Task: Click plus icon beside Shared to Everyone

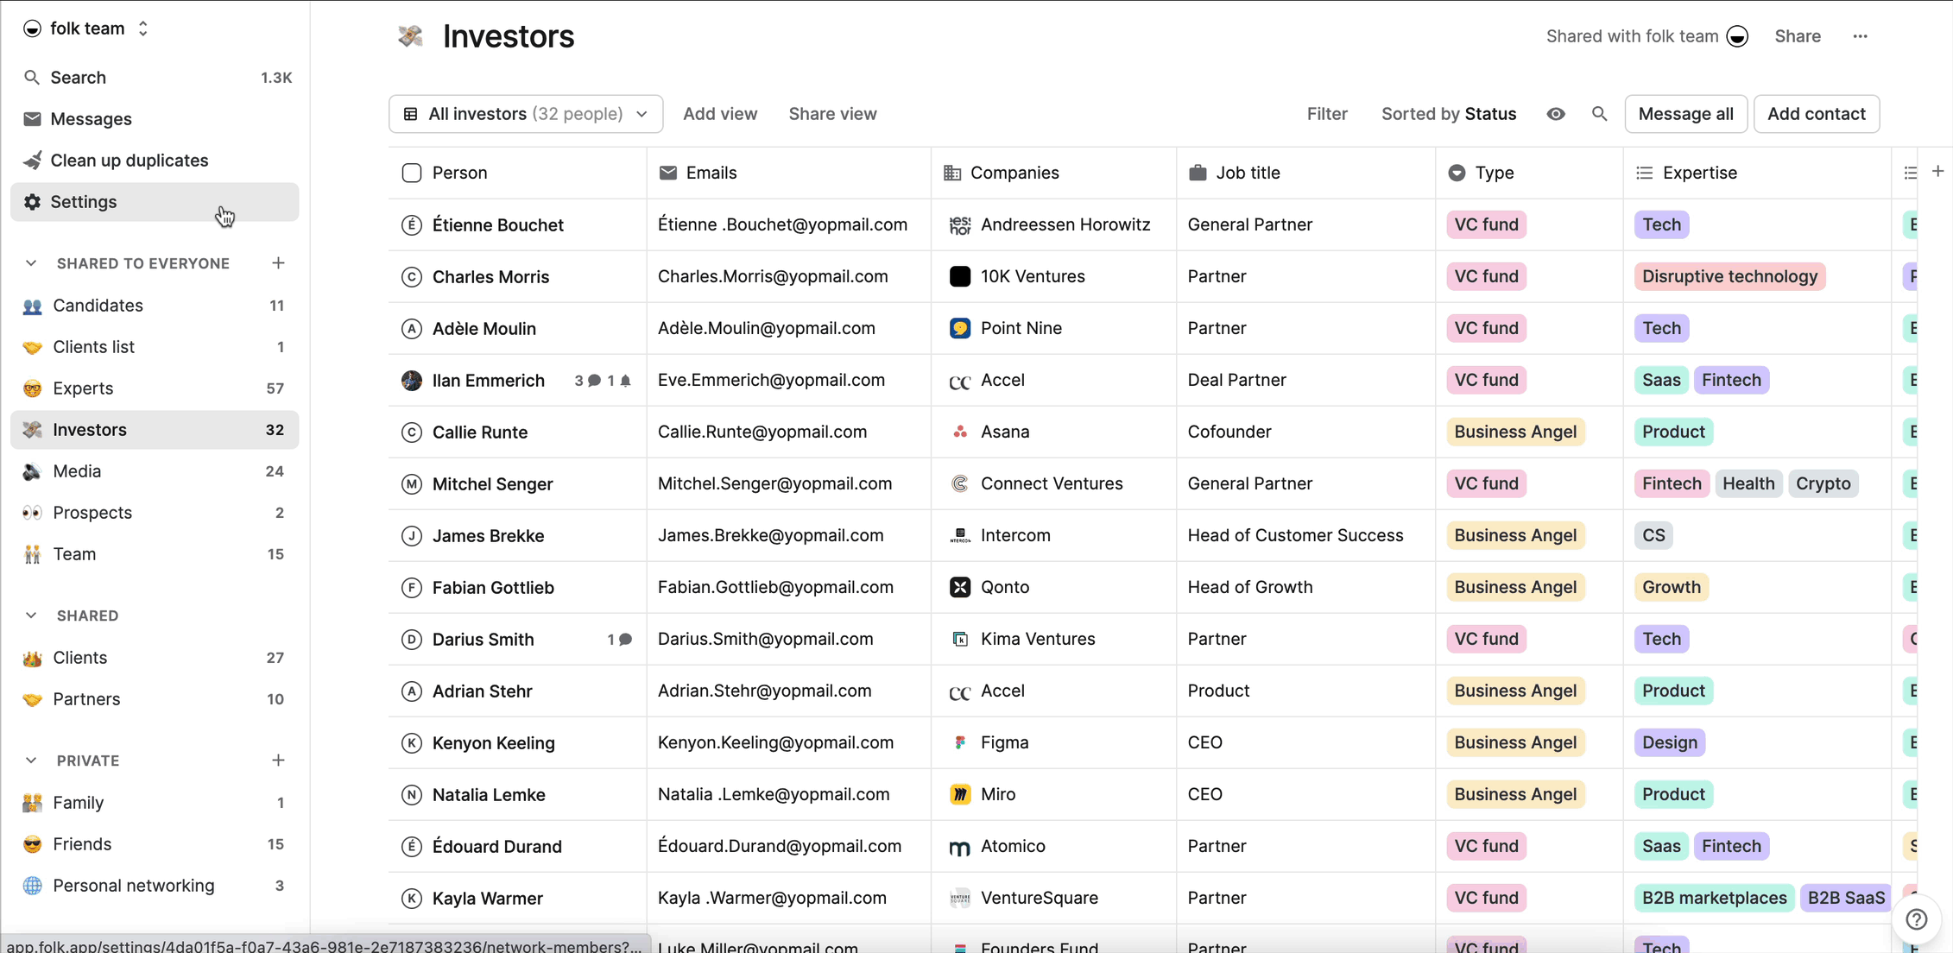Action: 278,263
